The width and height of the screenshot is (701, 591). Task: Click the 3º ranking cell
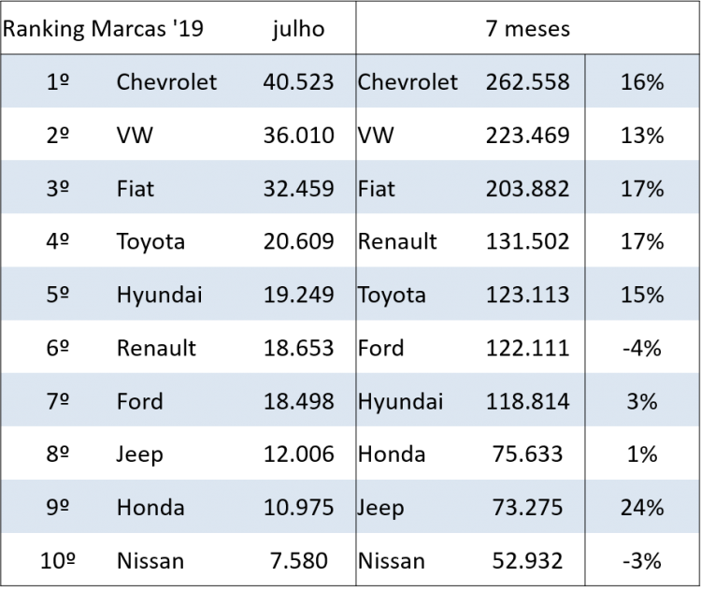tap(58, 189)
